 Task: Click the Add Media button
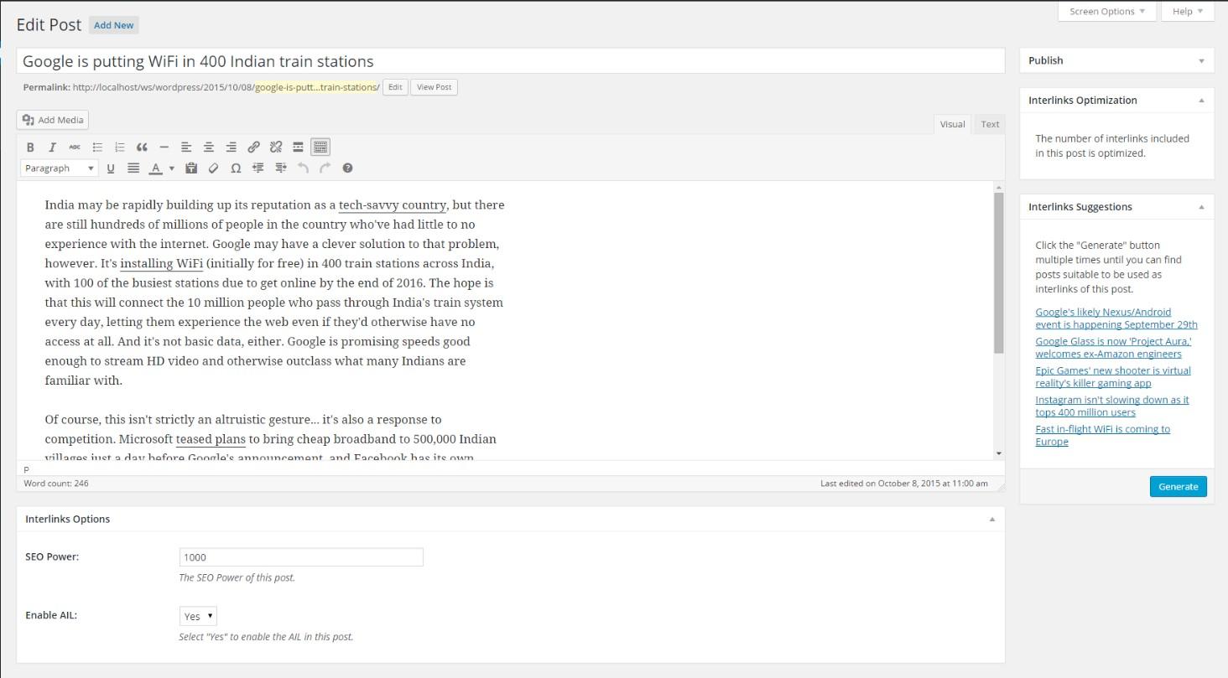(53, 120)
